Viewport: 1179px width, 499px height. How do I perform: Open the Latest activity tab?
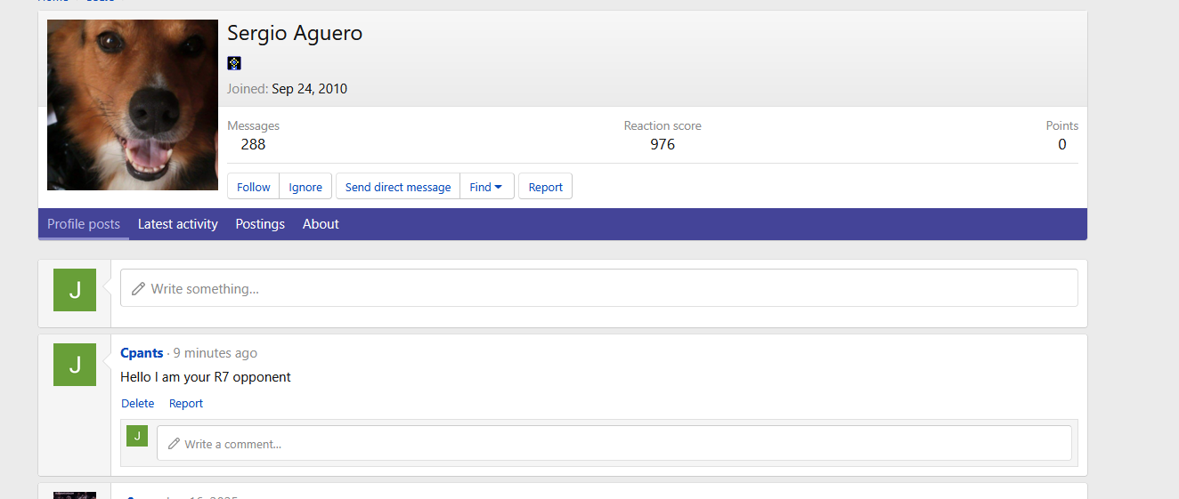(178, 224)
